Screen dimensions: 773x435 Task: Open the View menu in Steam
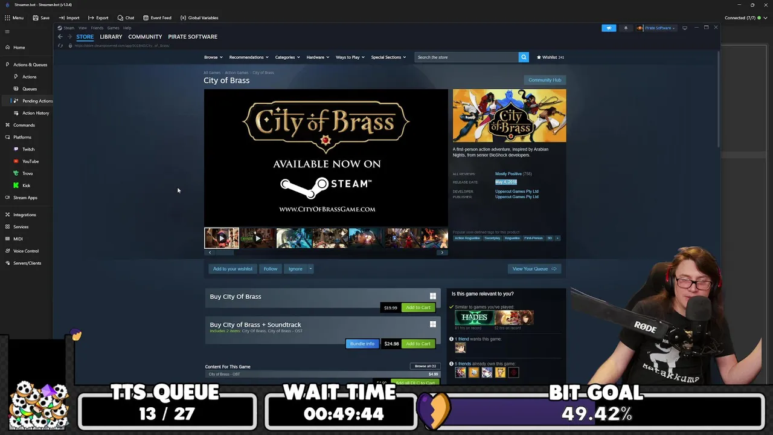(x=83, y=28)
